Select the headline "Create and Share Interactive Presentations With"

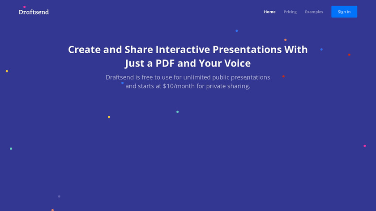point(188,50)
